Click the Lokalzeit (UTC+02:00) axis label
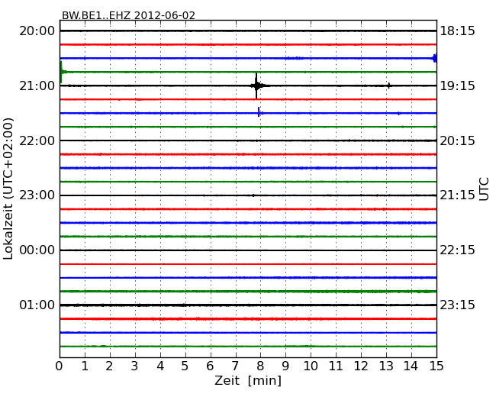Image resolution: width=496 pixels, height=397 pixels. 8,189
